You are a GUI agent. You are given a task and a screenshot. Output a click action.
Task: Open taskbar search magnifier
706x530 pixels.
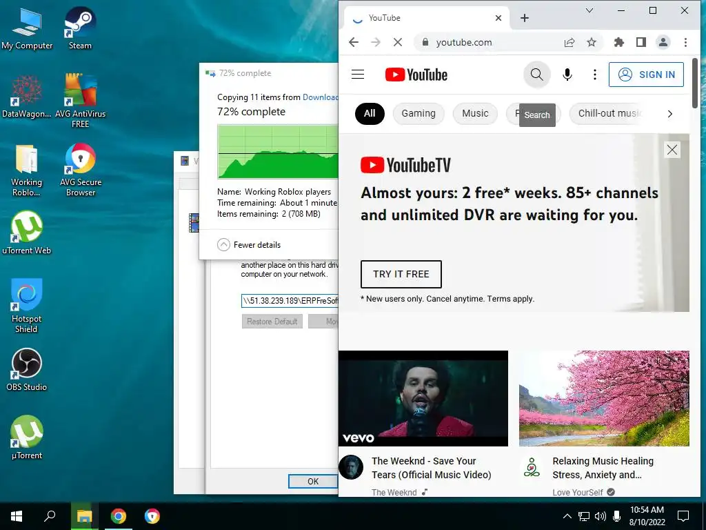click(x=50, y=516)
